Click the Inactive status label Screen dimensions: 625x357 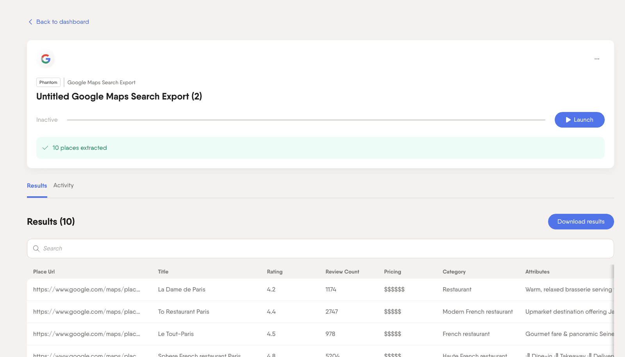[x=47, y=120]
